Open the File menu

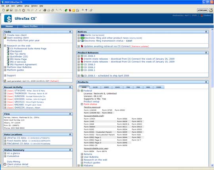[x=3, y=6]
